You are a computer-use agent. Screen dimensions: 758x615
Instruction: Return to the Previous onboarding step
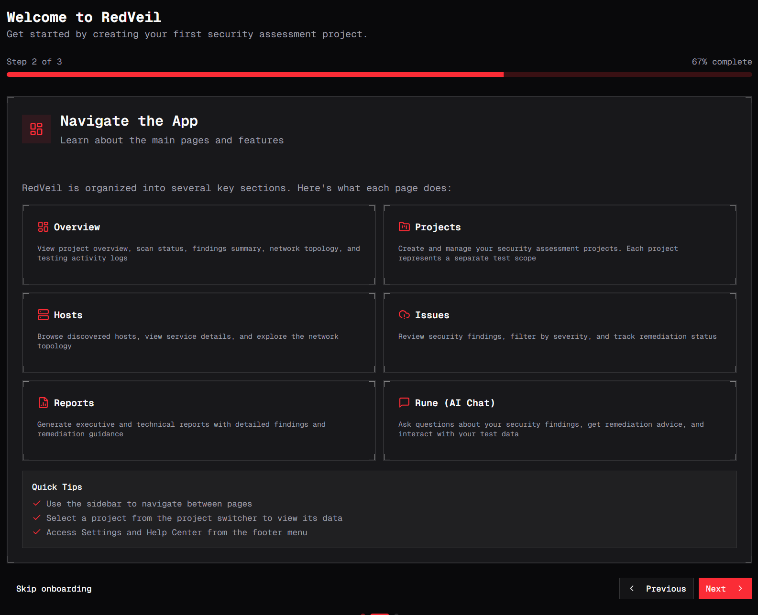click(656, 589)
